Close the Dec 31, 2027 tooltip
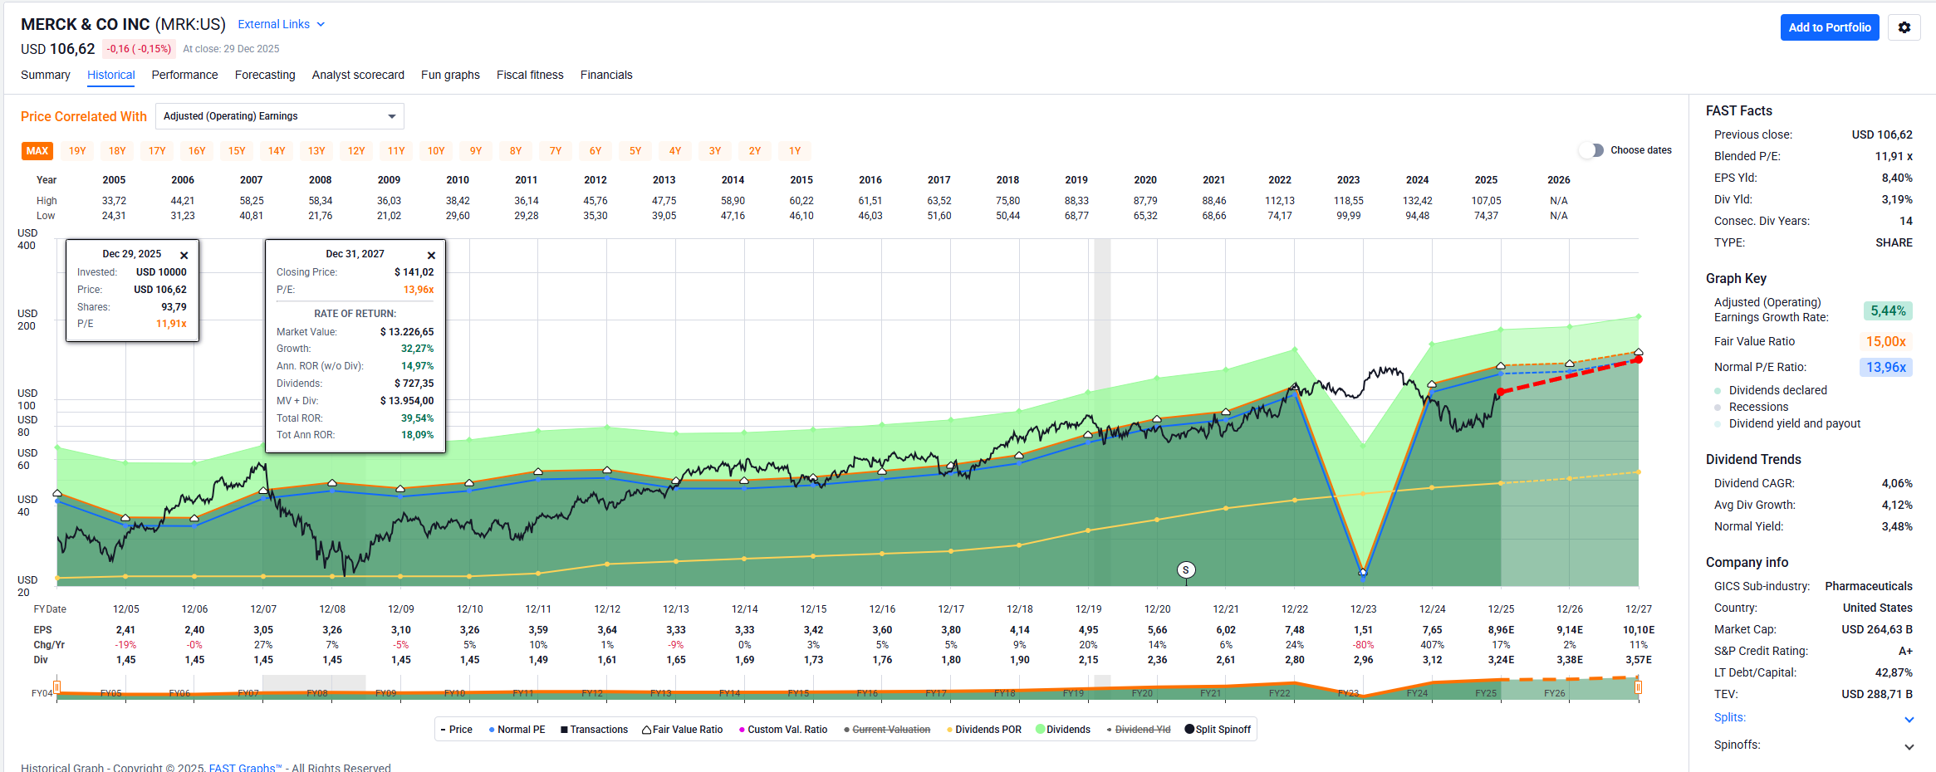 (431, 256)
